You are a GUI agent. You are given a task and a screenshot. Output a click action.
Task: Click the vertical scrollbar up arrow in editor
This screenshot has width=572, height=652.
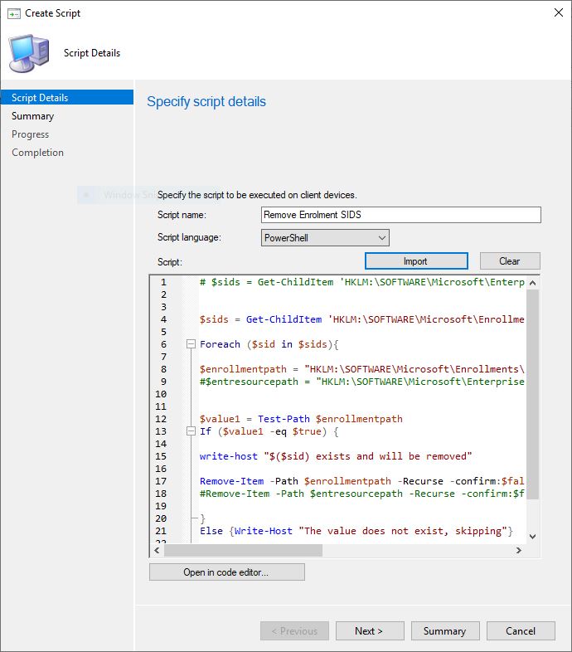tap(533, 282)
